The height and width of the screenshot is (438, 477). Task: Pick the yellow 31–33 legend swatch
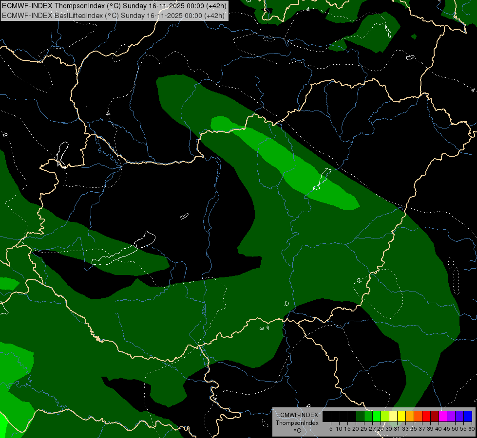[401, 416]
